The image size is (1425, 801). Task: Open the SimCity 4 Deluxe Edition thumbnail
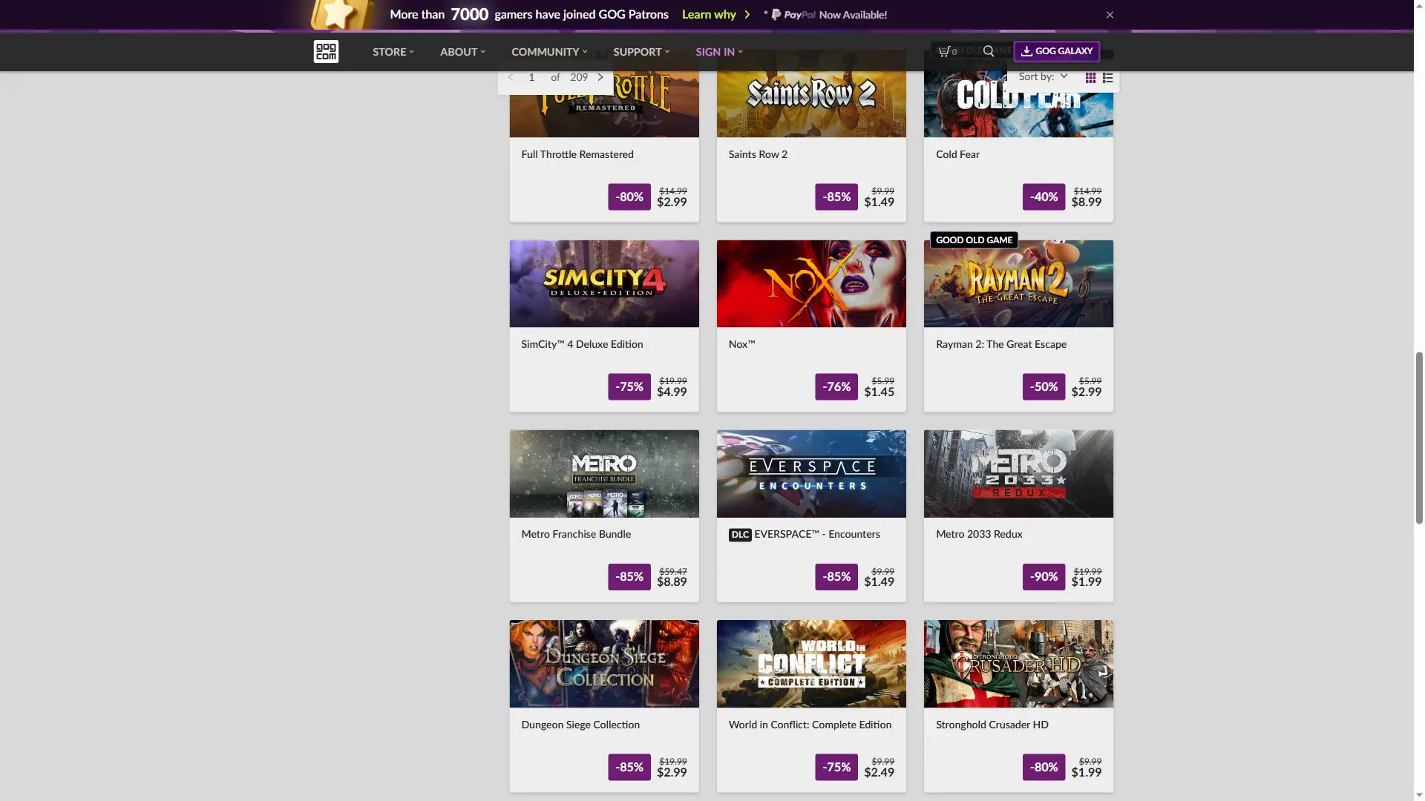(x=604, y=283)
